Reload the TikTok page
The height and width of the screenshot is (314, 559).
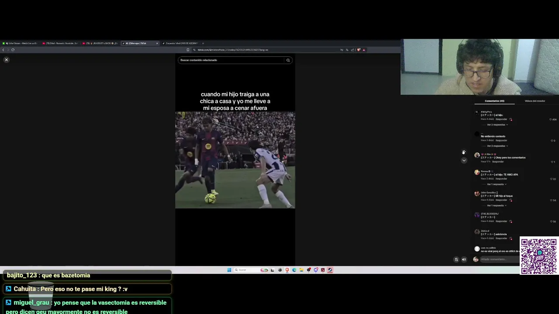click(x=13, y=50)
